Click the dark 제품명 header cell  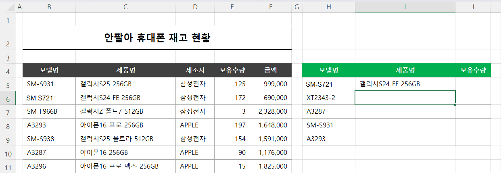[x=125, y=70]
